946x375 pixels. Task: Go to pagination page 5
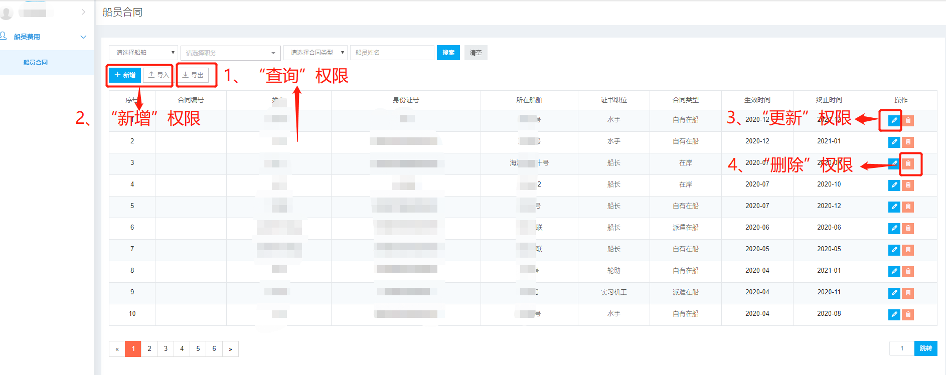(198, 348)
